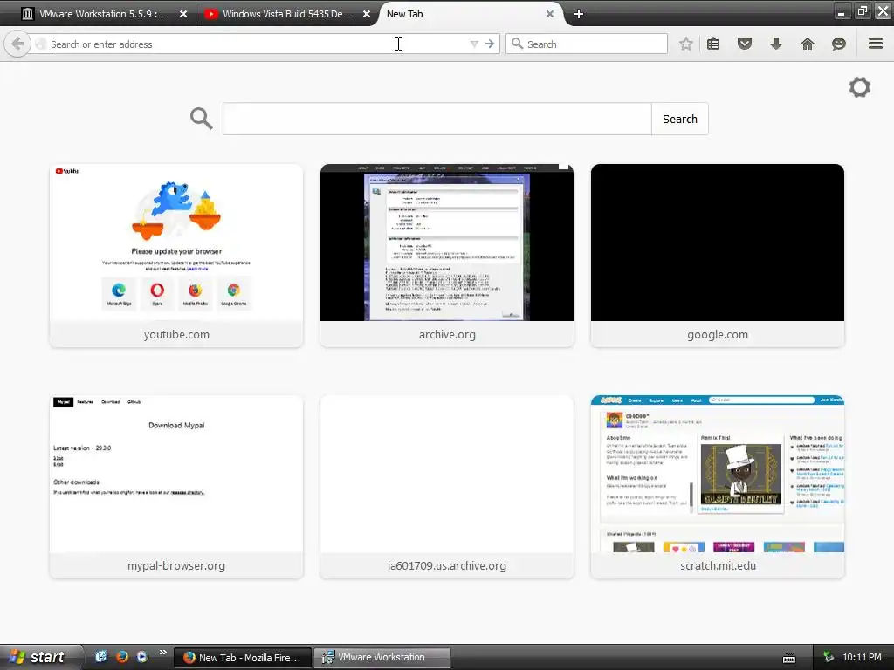Click the Go arrow in address bar
Screen dimensions: 894x670
click(x=490, y=44)
